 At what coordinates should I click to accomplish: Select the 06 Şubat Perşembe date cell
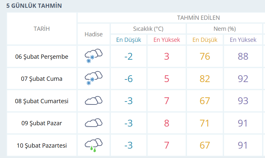pyautogui.click(x=42, y=56)
